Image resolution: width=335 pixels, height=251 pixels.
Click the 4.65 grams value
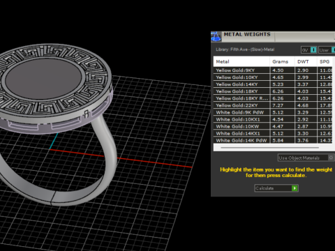278,77
